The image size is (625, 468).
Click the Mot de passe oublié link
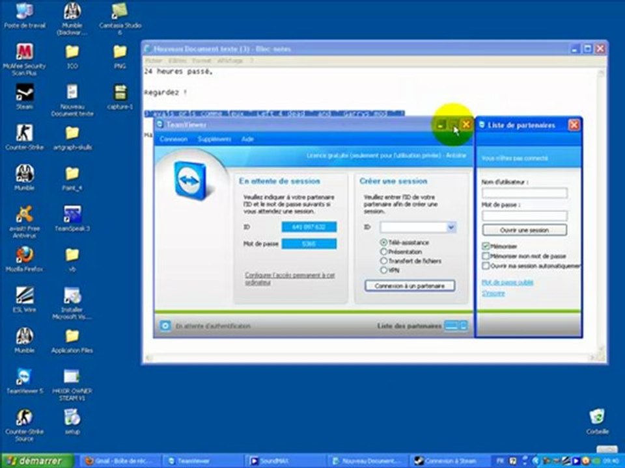pos(507,282)
